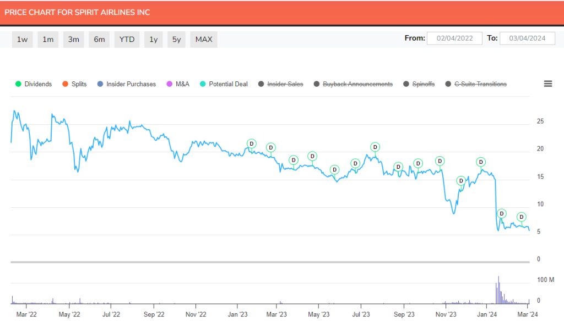Screen dimensions: 564x321
Task: Hide the Insider Purchases series
Action: tap(126, 84)
